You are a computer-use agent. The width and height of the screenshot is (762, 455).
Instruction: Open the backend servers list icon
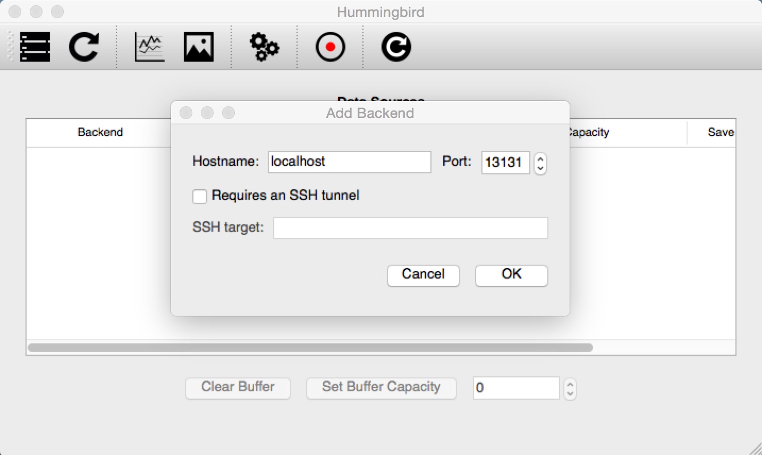(x=35, y=47)
